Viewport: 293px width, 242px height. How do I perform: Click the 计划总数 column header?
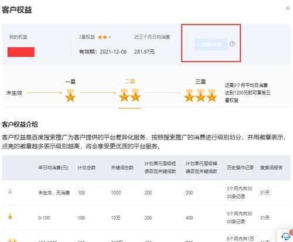(x=87, y=168)
